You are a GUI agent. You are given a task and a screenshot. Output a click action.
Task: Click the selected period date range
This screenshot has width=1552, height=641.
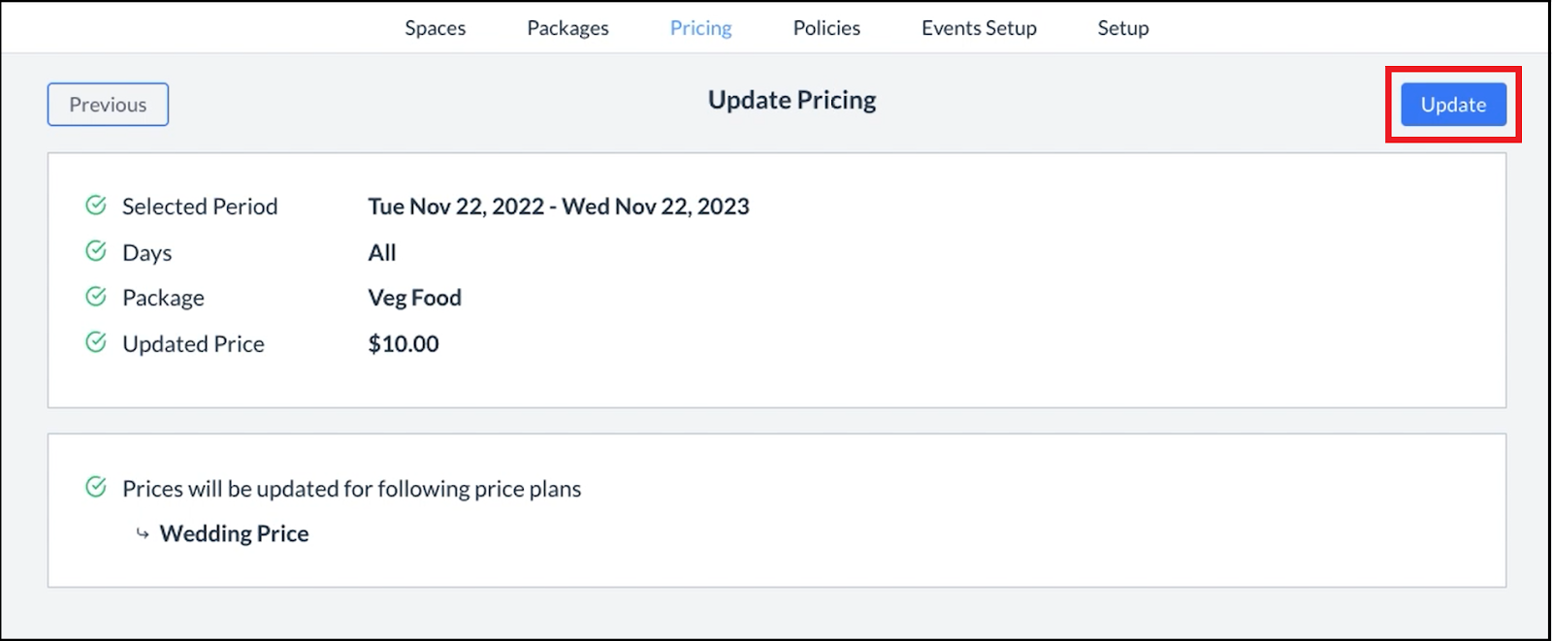[x=558, y=207]
